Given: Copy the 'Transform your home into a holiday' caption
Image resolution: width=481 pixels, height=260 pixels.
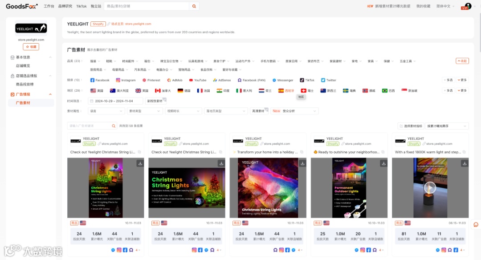Looking at the screenshot, I should coord(302,152).
